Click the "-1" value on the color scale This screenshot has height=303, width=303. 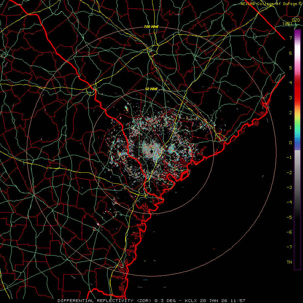tap(289, 158)
